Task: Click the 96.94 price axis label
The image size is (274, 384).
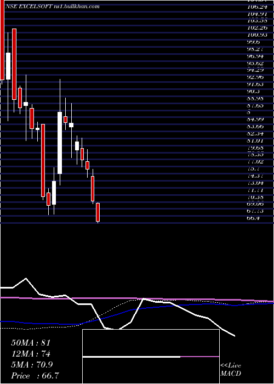Action: 255,57
